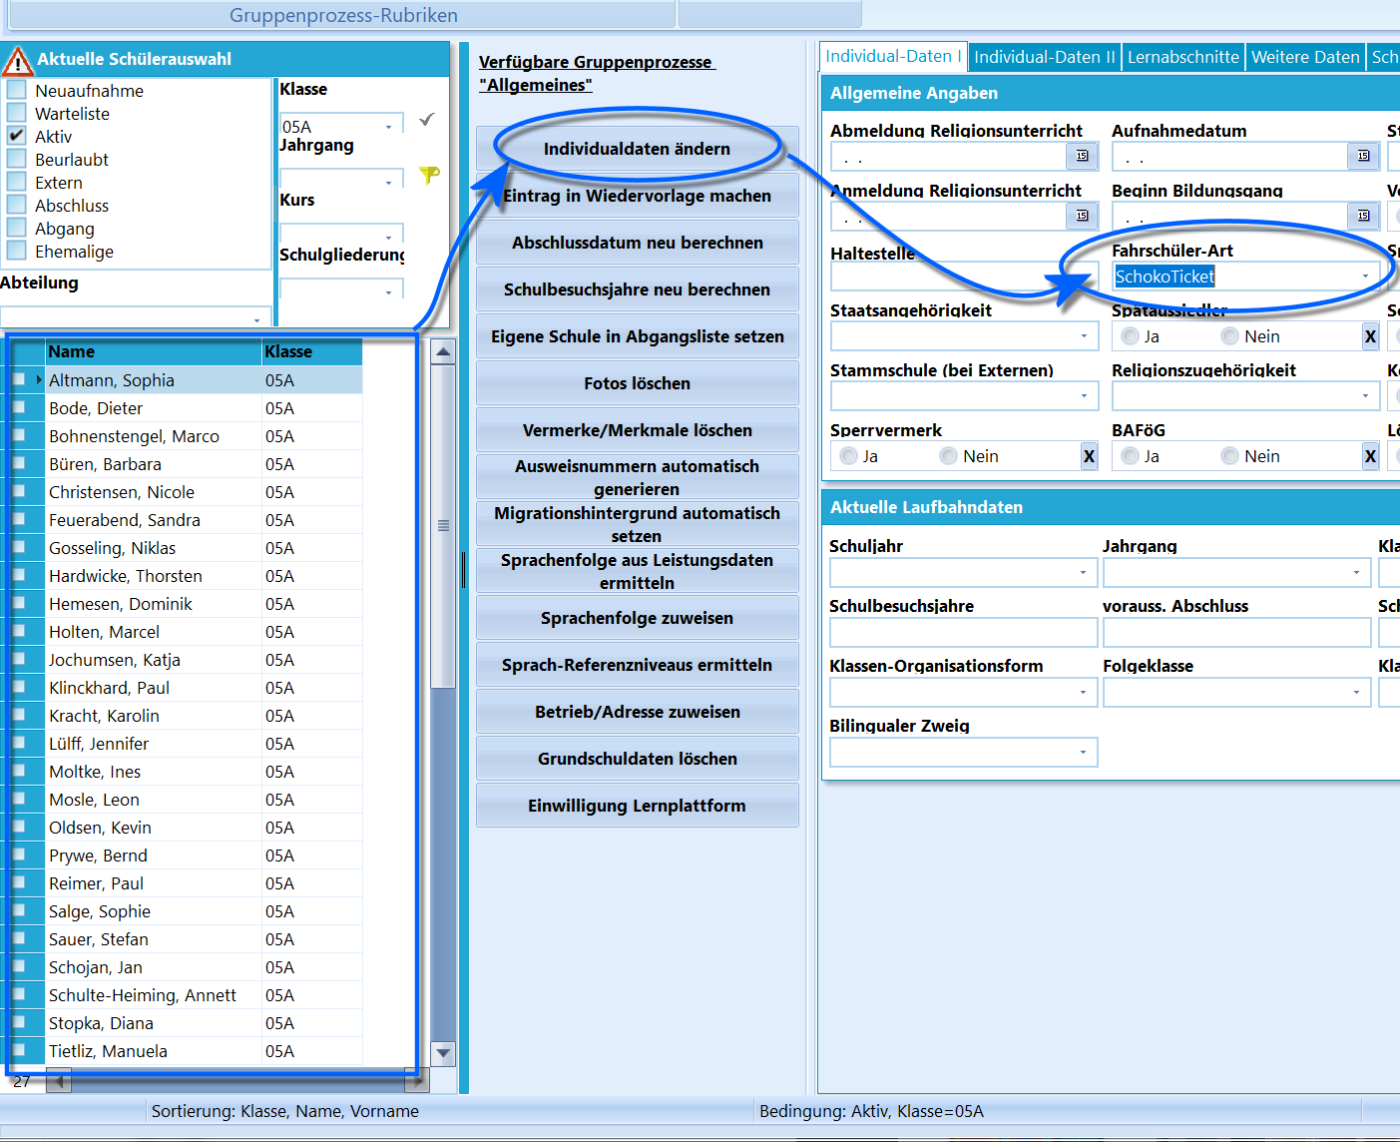Screen dimensions: 1400x1142
Task: Select Nein for Spätaussiedler
Action: coord(1230,336)
